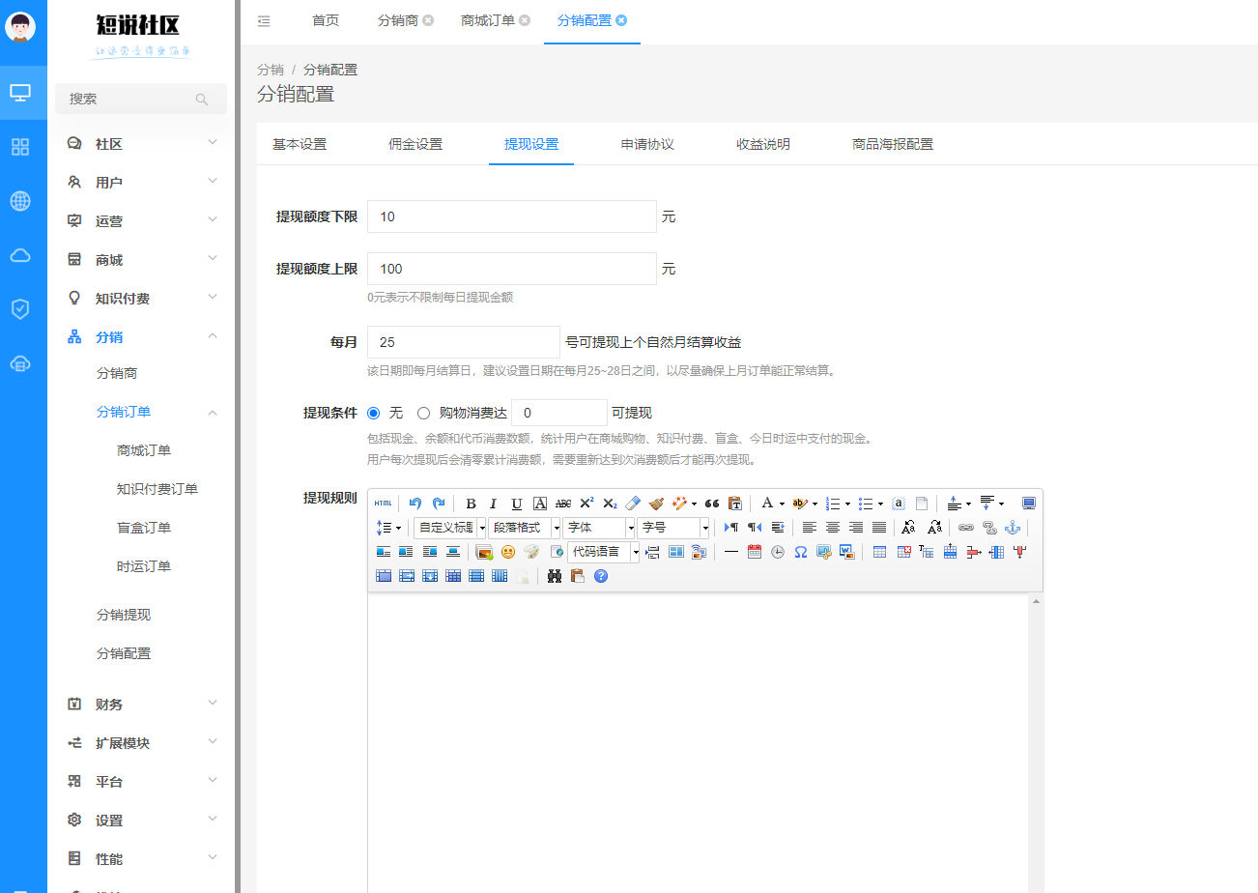The image size is (1258, 893).
Task: Switch to the 商品海报配置 tab
Action: coord(893,144)
